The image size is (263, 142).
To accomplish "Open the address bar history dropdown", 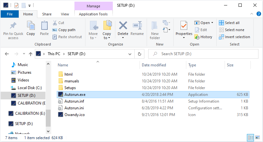I will pos(131,54).
